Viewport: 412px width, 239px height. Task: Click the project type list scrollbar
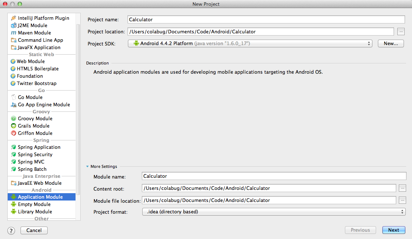[78, 109]
